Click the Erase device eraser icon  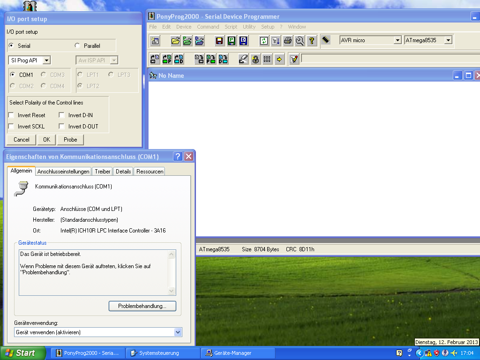[x=243, y=59]
